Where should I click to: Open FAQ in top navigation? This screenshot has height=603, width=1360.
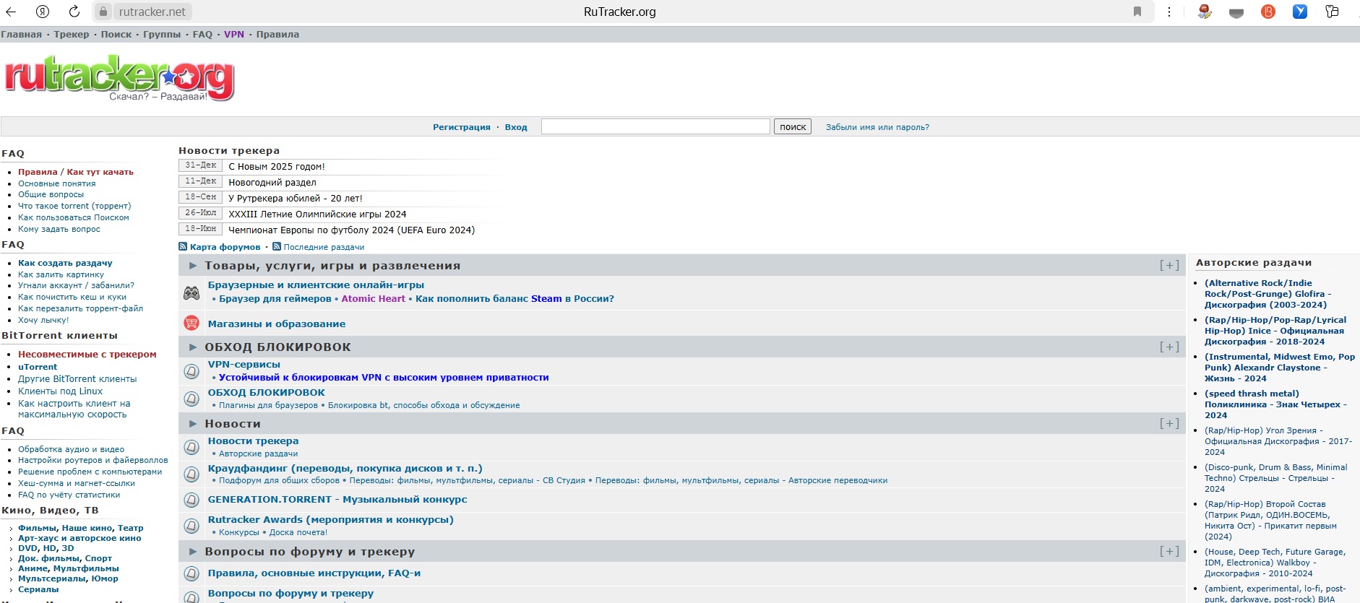202,35
